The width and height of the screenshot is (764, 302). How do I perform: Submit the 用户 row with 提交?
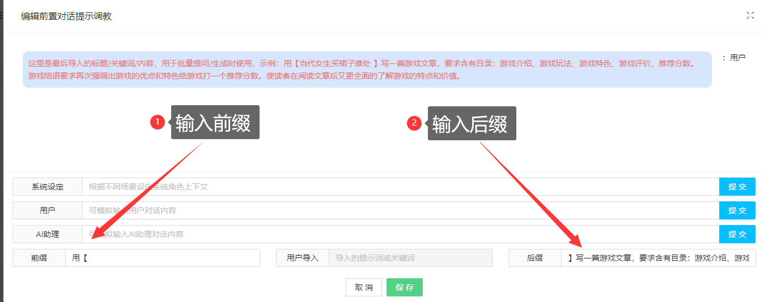(737, 210)
